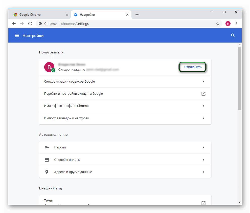Viewport: 250px width, 213px height.
Task: Maximize the Chrome window
Action: (x=224, y=12)
